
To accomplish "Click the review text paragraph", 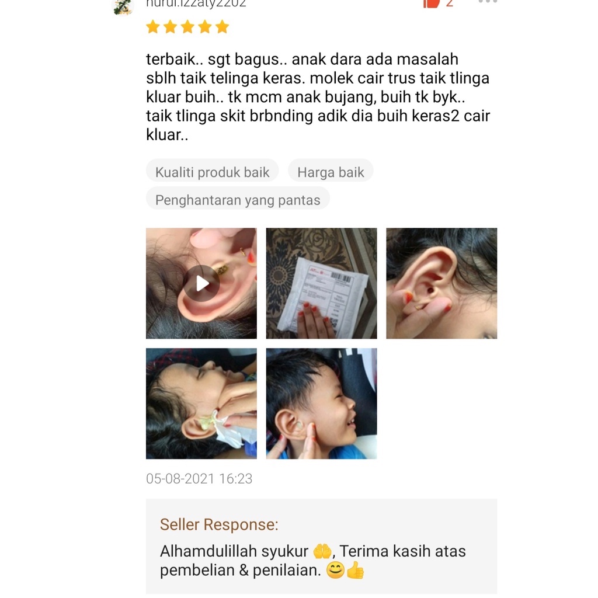I will coord(318,97).
